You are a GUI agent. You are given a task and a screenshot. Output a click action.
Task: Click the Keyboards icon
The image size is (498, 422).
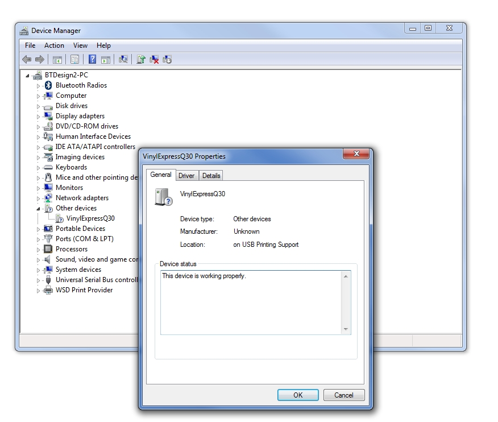(x=48, y=167)
